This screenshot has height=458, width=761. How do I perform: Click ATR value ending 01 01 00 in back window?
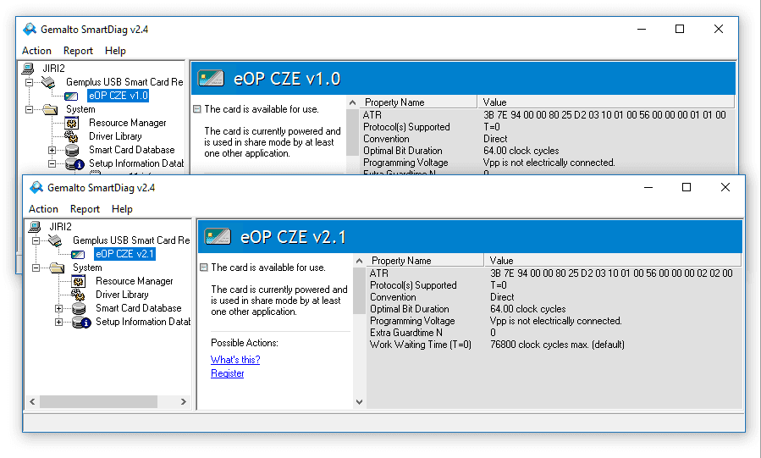point(604,115)
